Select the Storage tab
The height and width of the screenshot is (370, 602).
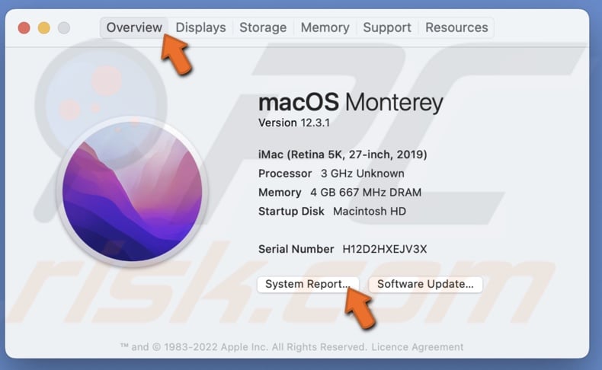263,27
